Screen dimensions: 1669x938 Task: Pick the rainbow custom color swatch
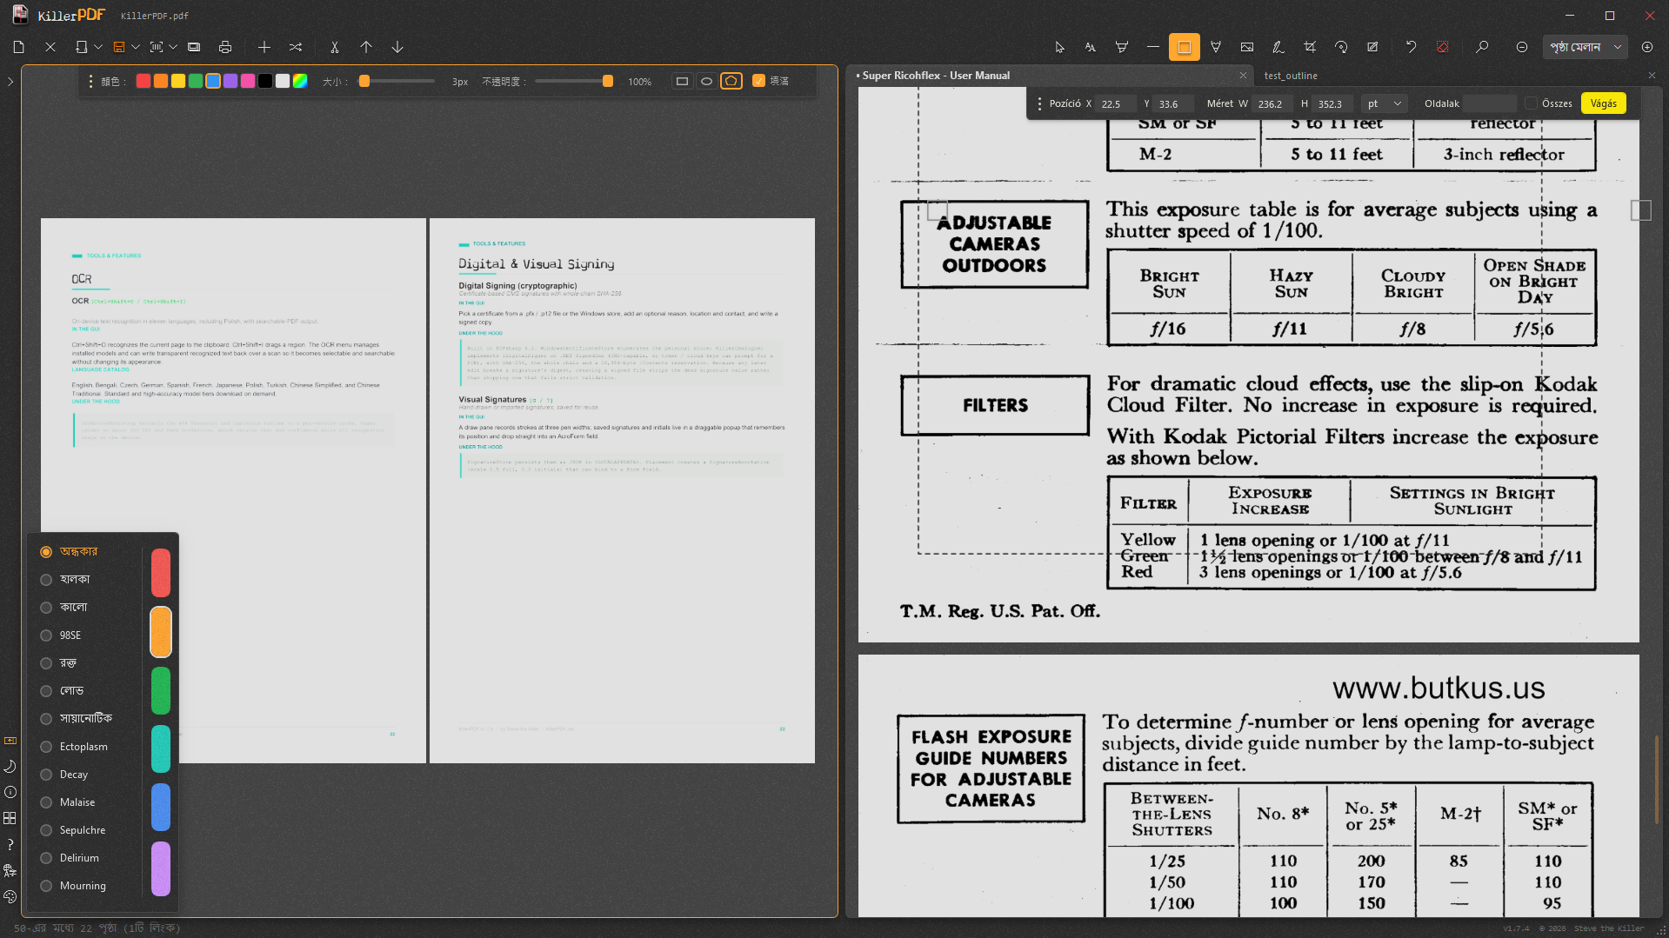[300, 81]
